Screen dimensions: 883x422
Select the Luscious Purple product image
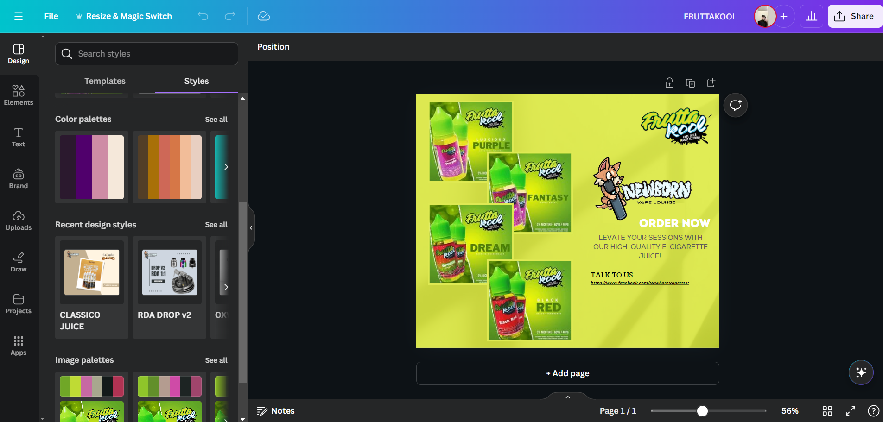(x=471, y=141)
